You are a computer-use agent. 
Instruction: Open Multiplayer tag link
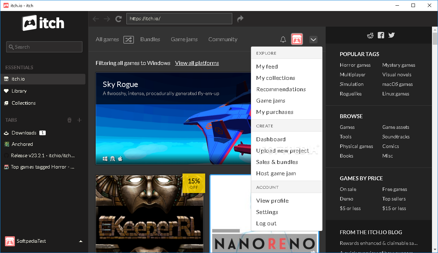click(353, 75)
